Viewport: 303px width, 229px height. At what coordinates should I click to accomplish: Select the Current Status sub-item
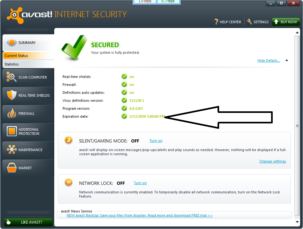[x=28, y=56]
